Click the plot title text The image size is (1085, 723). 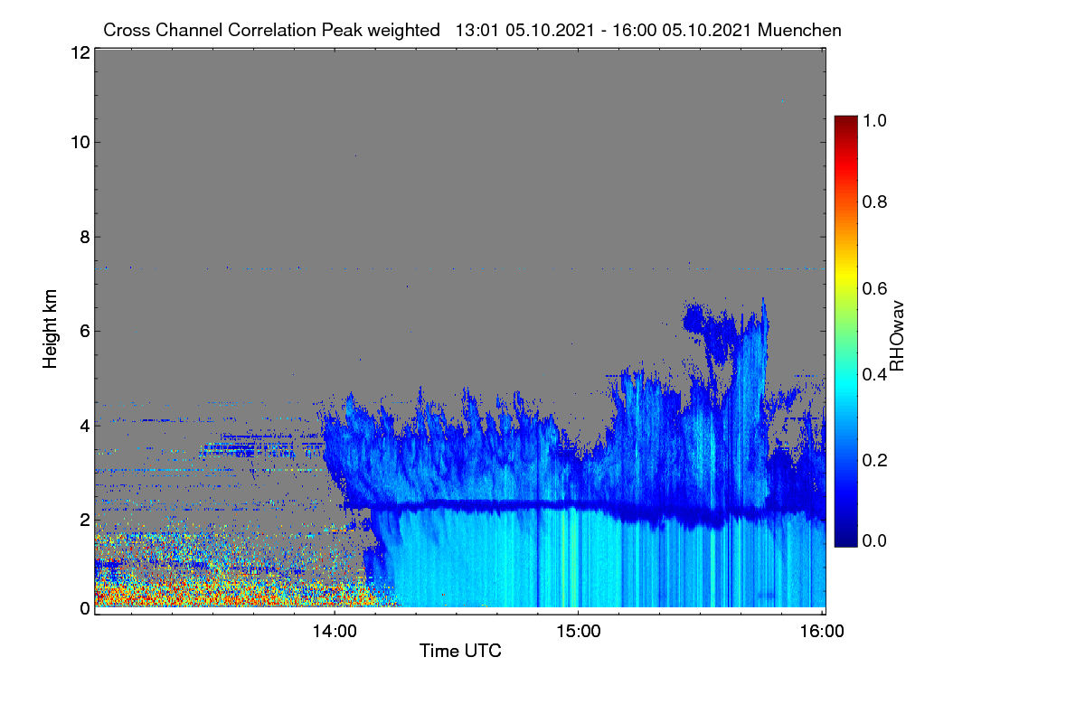tap(472, 30)
